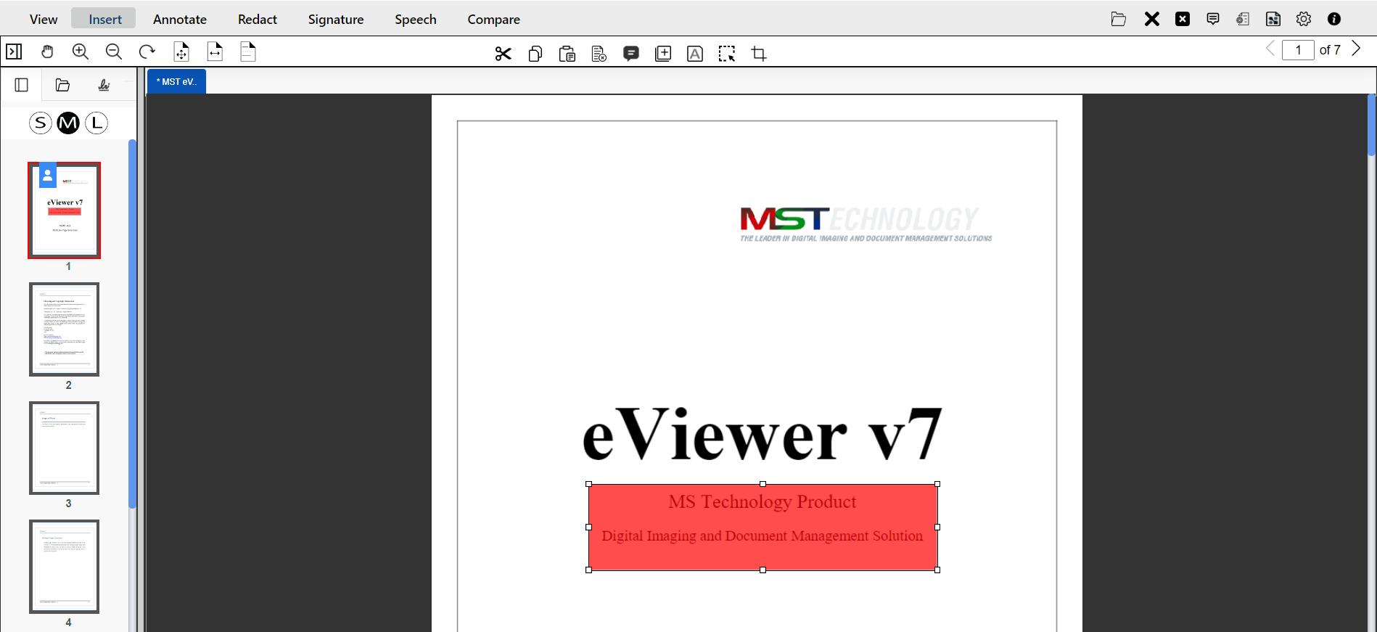This screenshot has height=632, width=1377.
Task: Open settings with the gear icon
Action: pos(1304,19)
